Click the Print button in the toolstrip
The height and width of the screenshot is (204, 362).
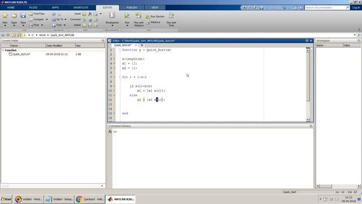tap(34, 25)
